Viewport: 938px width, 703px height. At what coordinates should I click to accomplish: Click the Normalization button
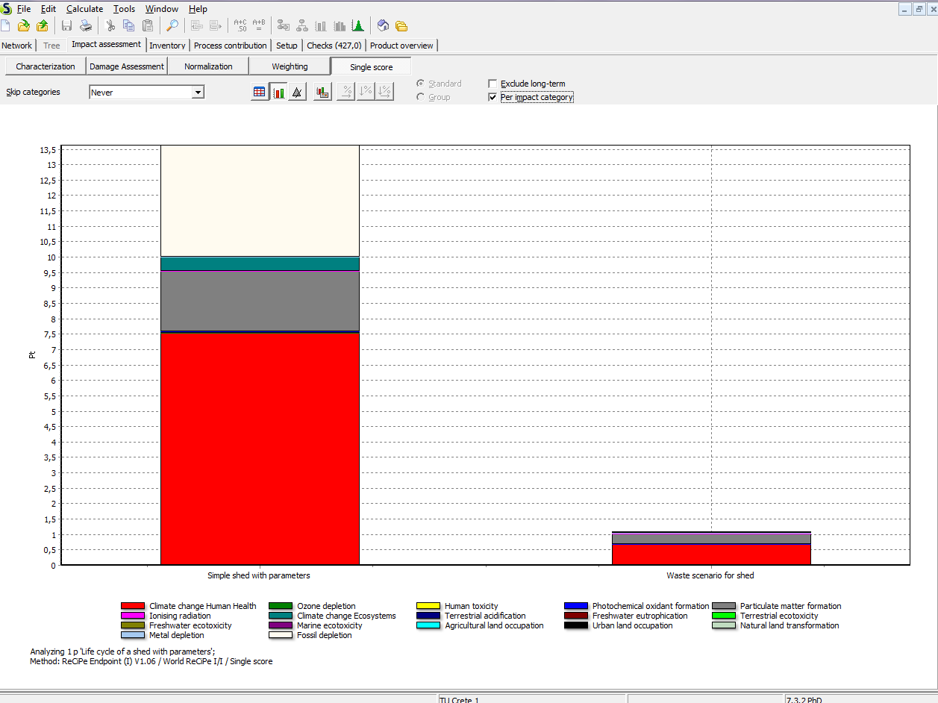[x=208, y=66]
